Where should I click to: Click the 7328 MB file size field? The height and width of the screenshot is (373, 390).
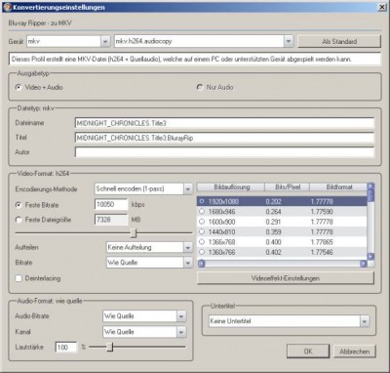coord(111,220)
